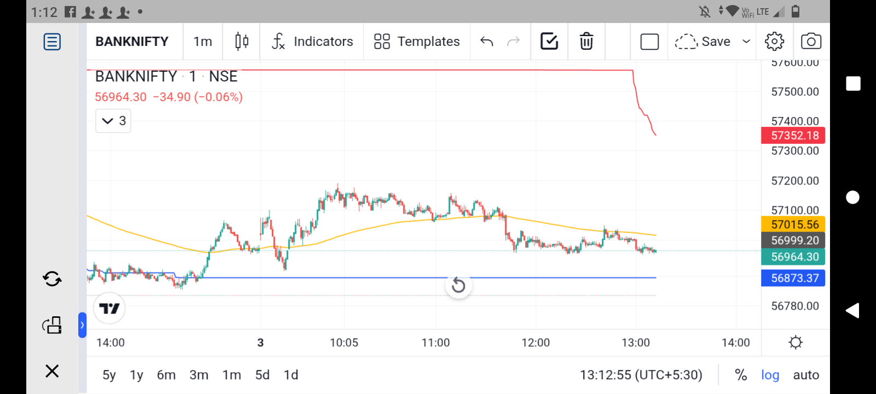Reset chart view with circular arrow
Viewport: 876px width, 394px height.
(459, 285)
